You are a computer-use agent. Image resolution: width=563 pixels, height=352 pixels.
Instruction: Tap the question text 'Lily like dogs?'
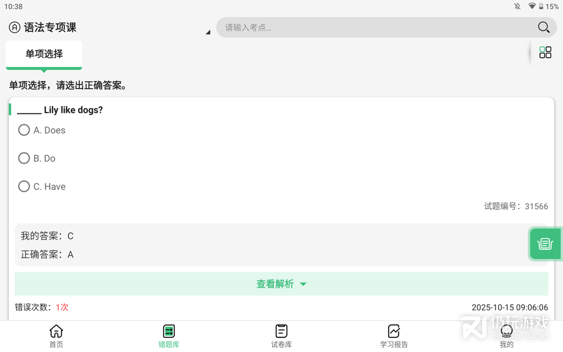coord(73,110)
